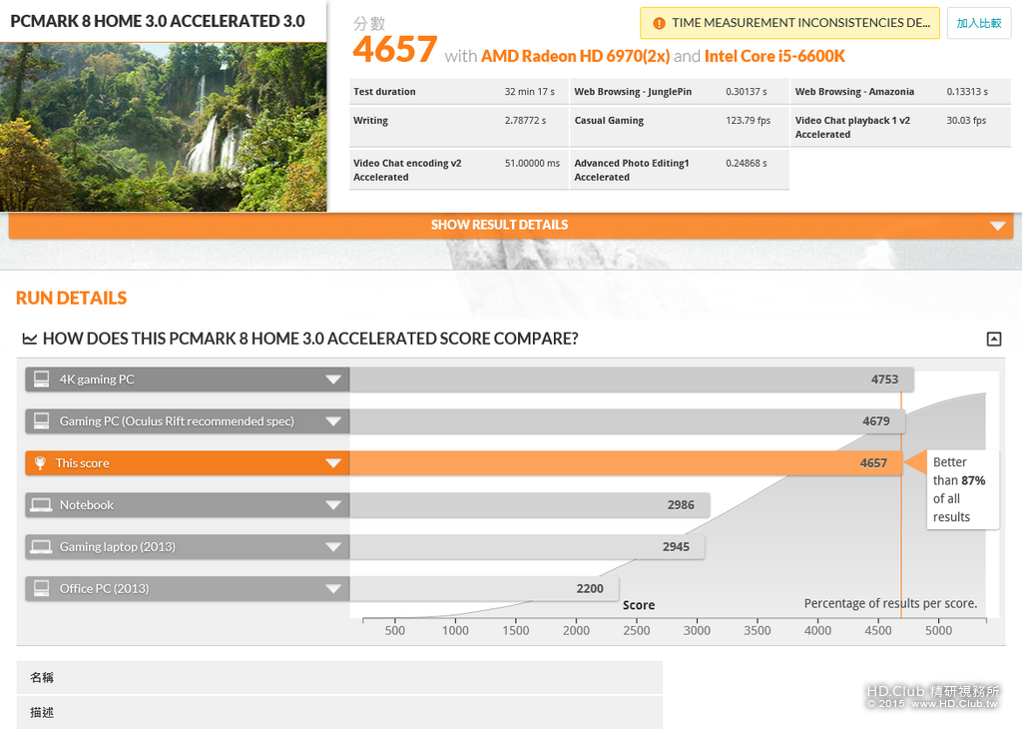Viewport: 1022px width, 729px height.
Task: Click the 加入比較 button
Action: [x=979, y=24]
